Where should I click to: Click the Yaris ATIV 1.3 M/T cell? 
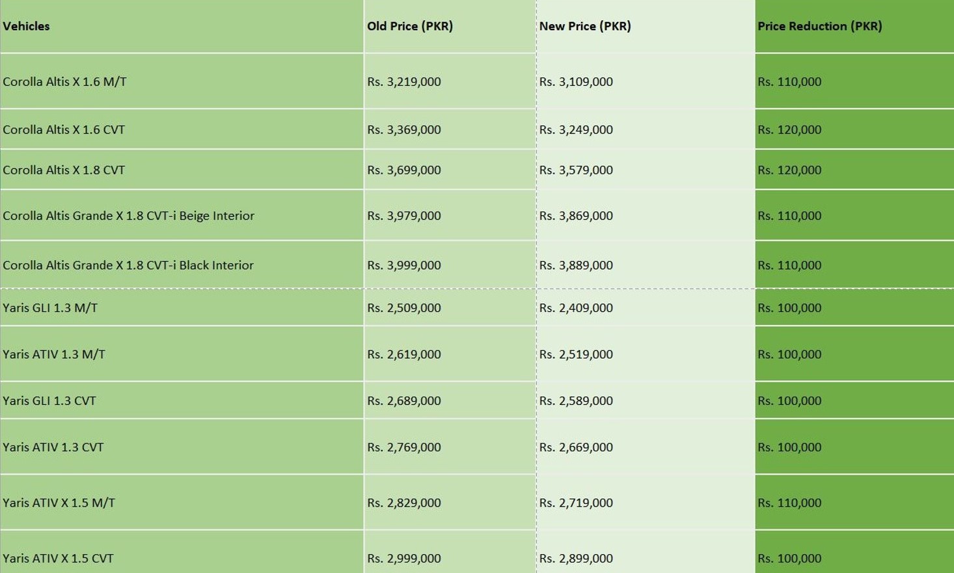182,354
